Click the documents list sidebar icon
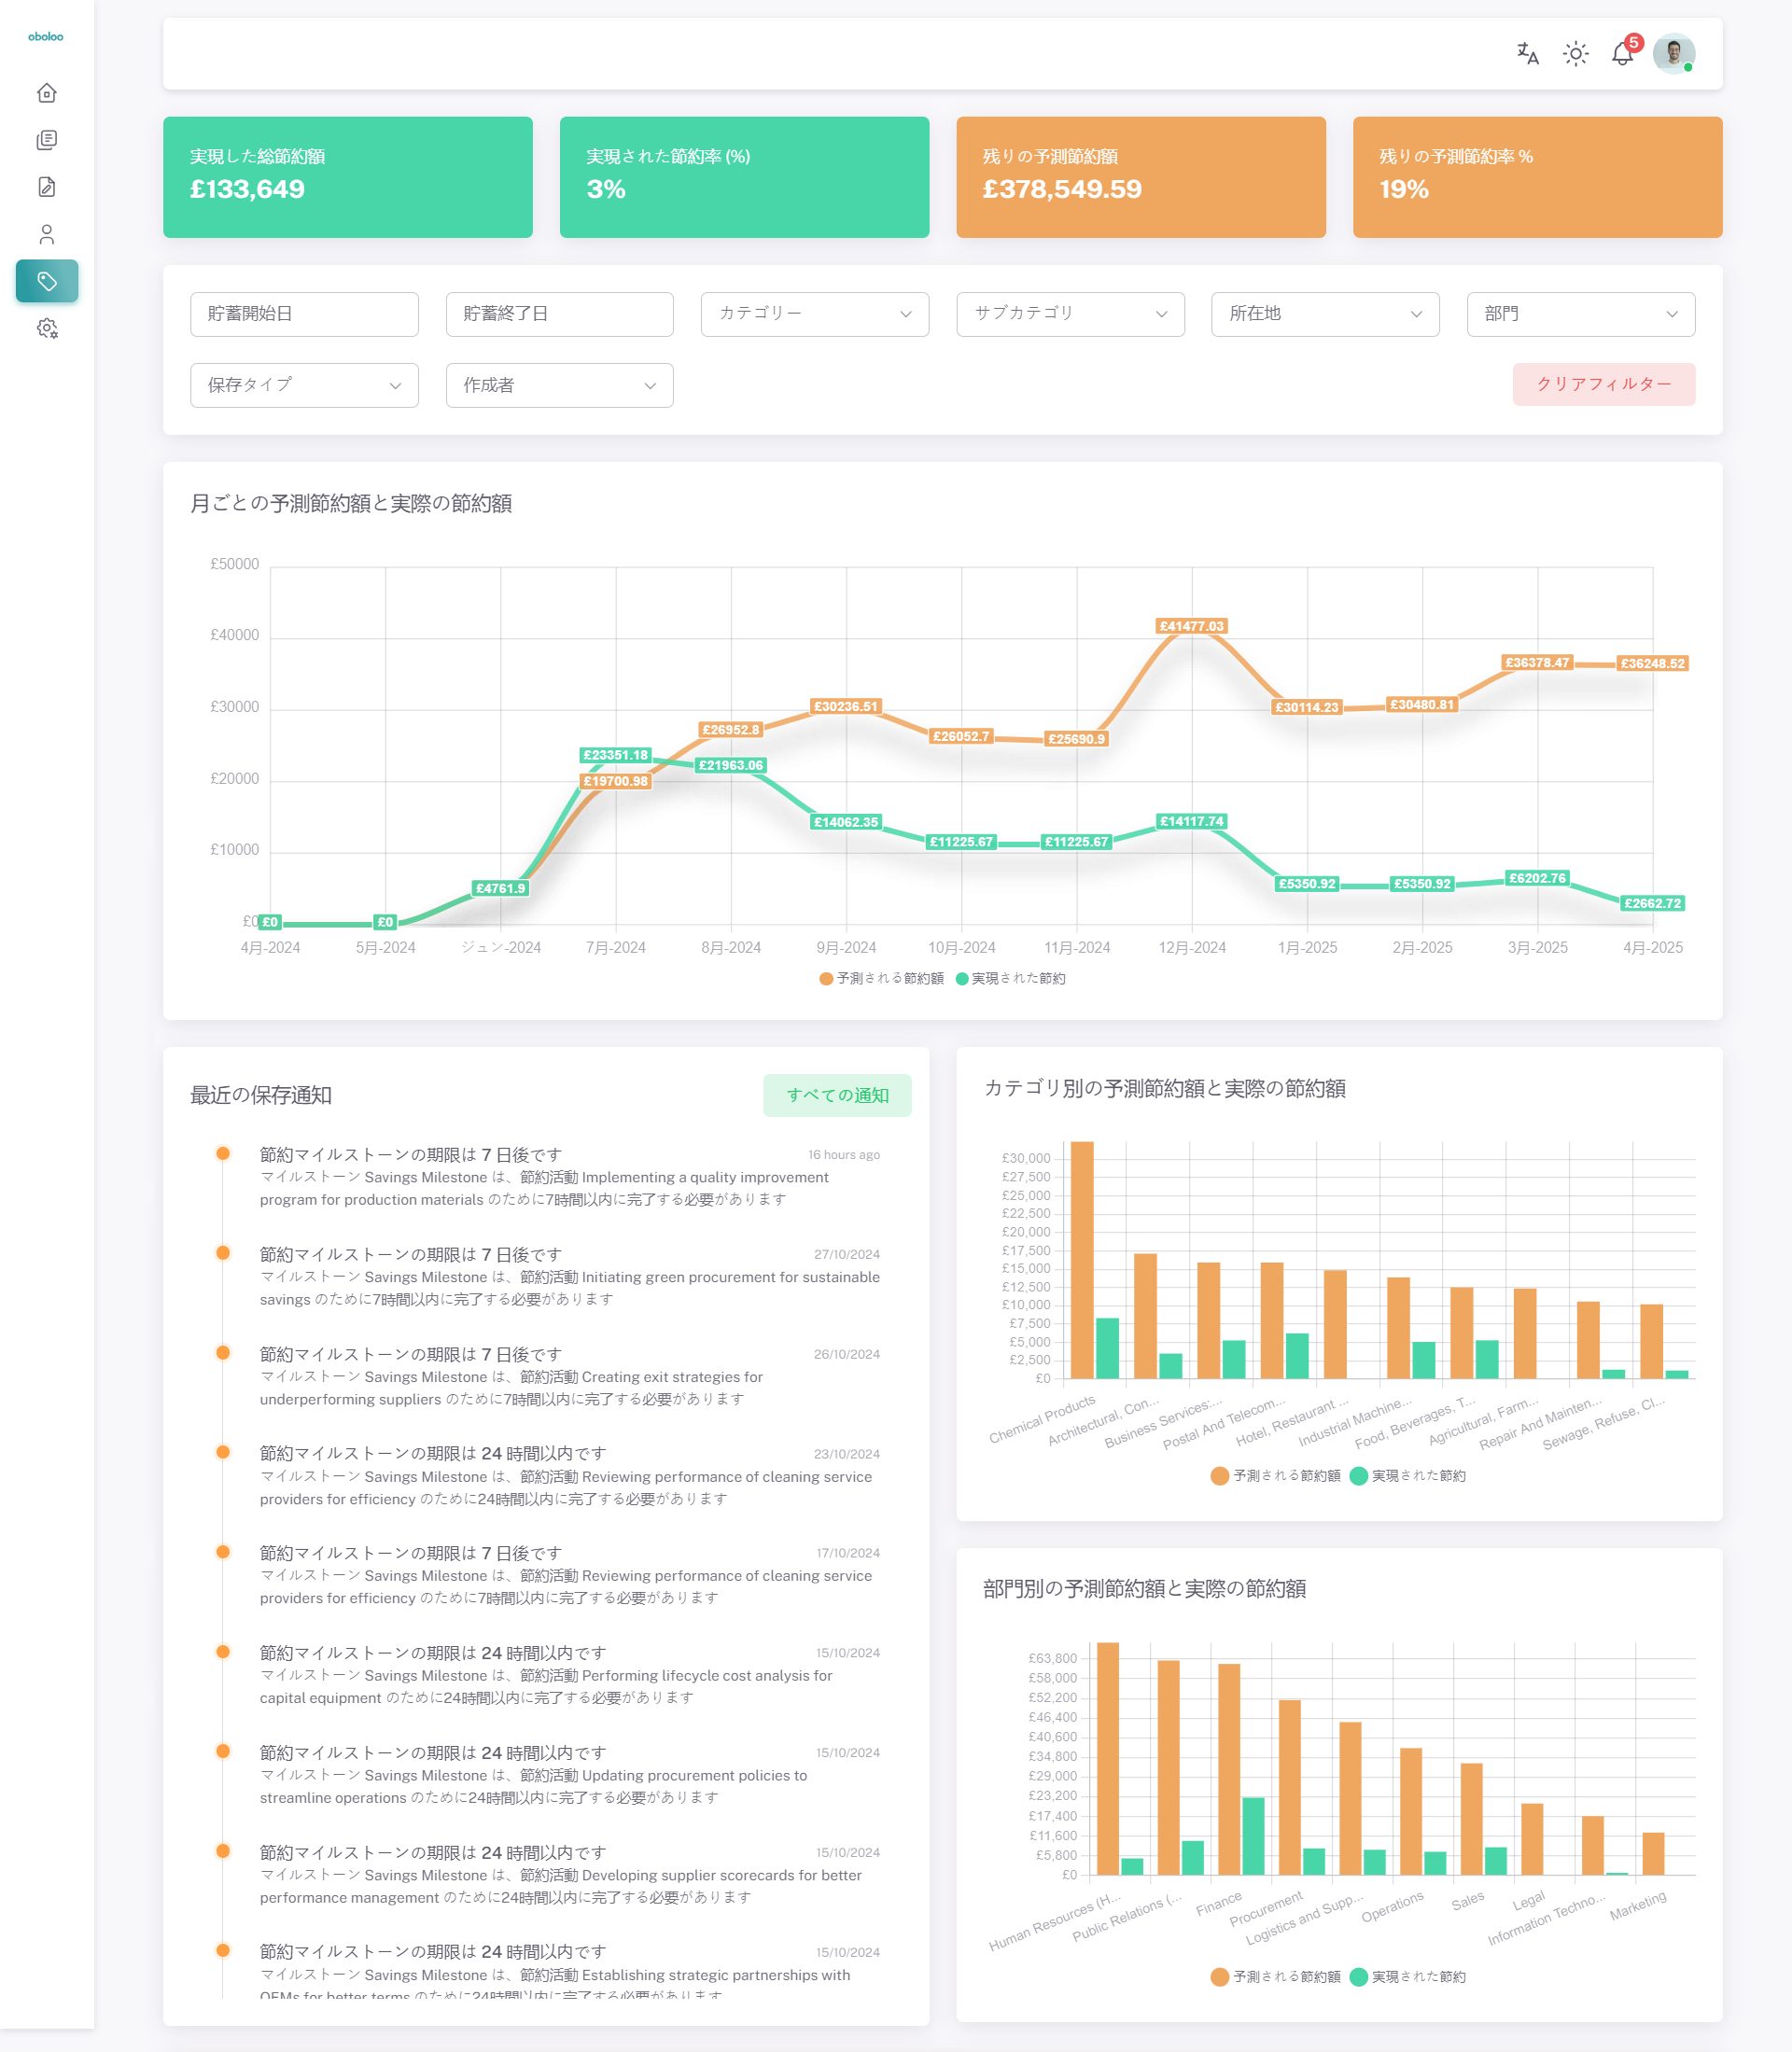Viewport: 1792px width, 2052px height. click(x=47, y=140)
